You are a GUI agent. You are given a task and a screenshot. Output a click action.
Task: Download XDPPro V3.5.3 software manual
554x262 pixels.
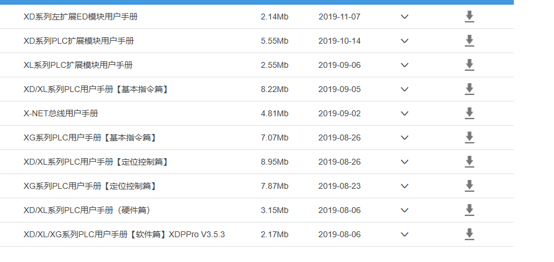(470, 234)
